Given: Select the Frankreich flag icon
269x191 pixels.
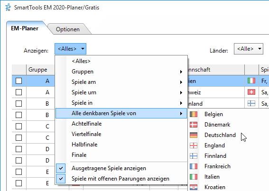Looking at the screenshot, I should (194, 166).
